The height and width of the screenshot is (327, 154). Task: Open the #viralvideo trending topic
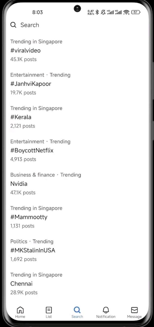tap(25, 51)
